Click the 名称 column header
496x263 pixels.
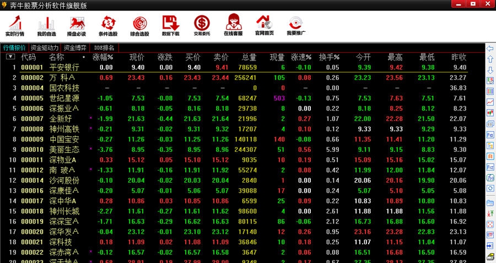tap(57, 57)
